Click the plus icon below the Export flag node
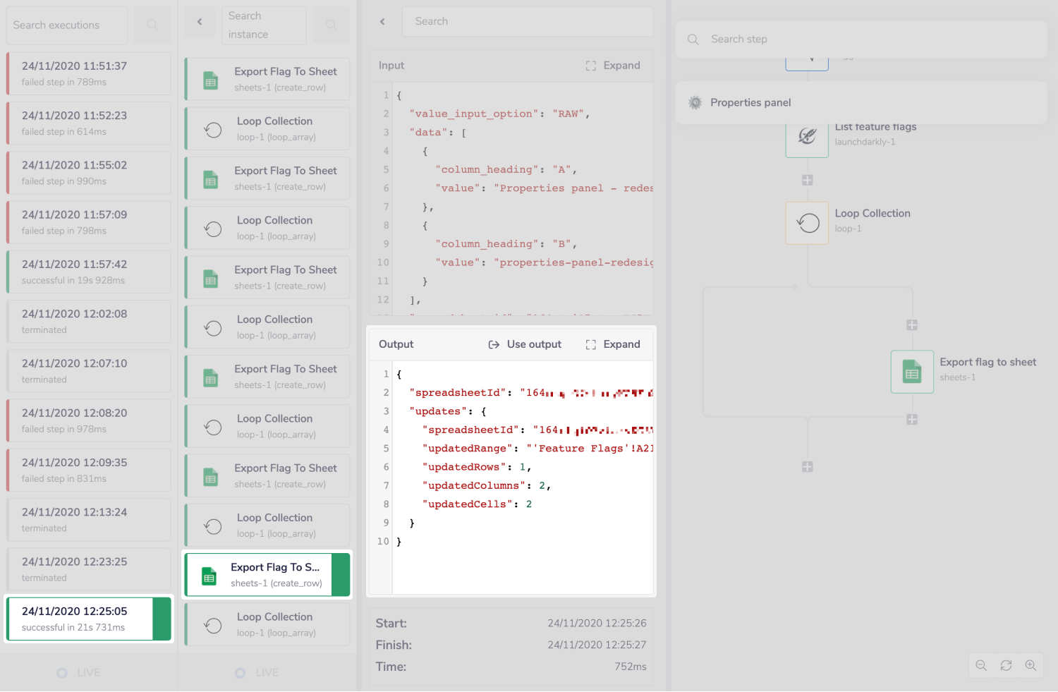 click(912, 420)
